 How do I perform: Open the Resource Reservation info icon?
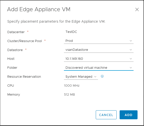[102, 76]
